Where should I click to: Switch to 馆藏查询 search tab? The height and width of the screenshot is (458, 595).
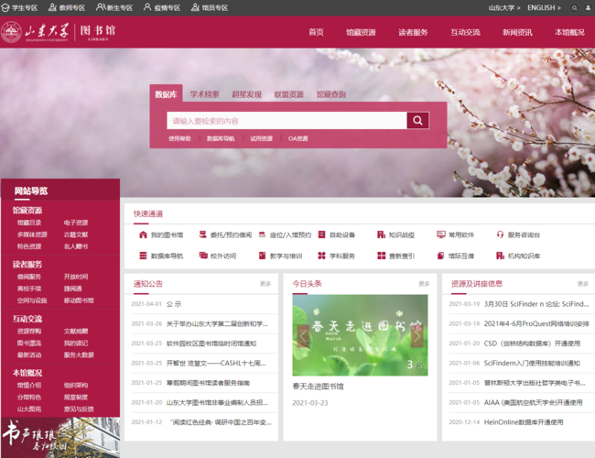[330, 94]
